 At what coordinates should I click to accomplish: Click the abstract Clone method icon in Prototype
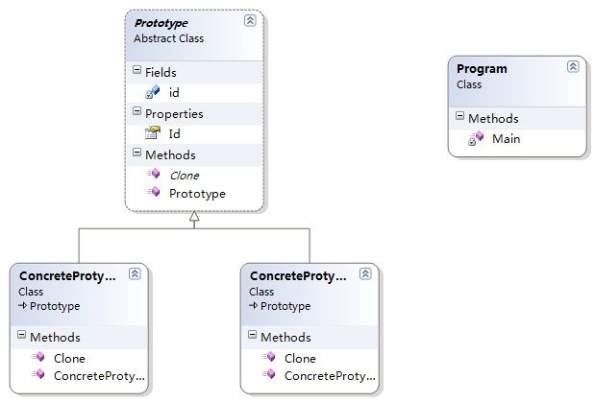(153, 174)
